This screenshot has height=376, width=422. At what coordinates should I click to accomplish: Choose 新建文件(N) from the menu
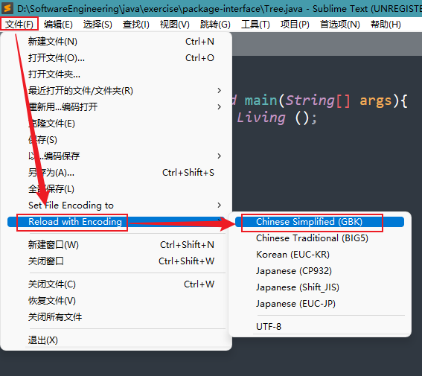pos(116,42)
